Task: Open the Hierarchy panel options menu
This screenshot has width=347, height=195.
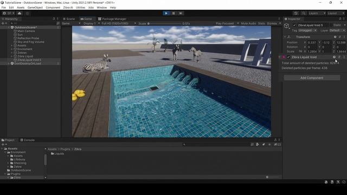Action: (58, 19)
